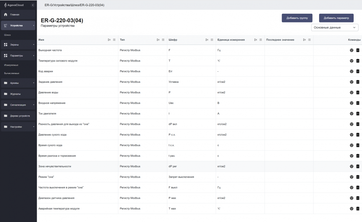
Task: Delete the Аварийная температура модуля parameter
Action: pyautogui.click(x=357, y=208)
